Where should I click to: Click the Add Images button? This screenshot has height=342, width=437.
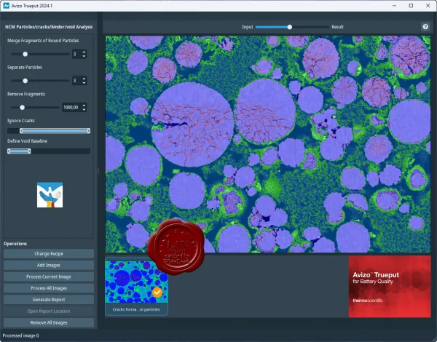click(49, 265)
